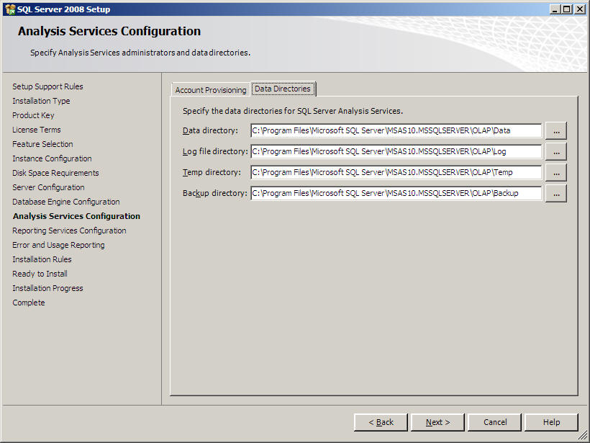Screen dimensions: 590x443
Task: Browse for the Temp directory folder
Action: pyautogui.click(x=556, y=172)
